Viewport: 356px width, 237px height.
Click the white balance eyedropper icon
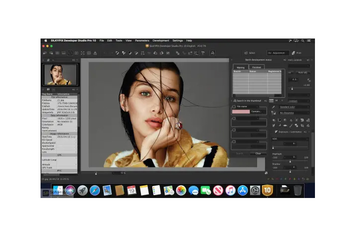click(273, 107)
